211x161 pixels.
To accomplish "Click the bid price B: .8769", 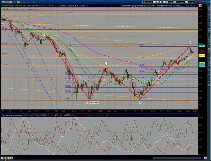I will (x=200, y=2).
